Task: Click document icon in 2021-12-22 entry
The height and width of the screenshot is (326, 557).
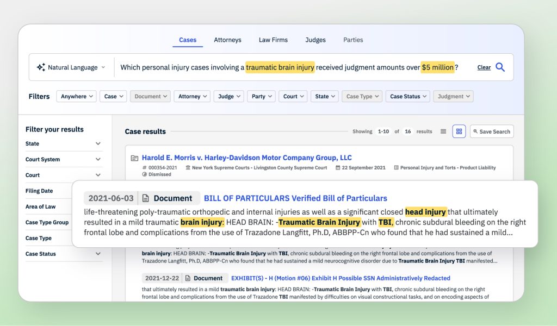Action: (188, 278)
